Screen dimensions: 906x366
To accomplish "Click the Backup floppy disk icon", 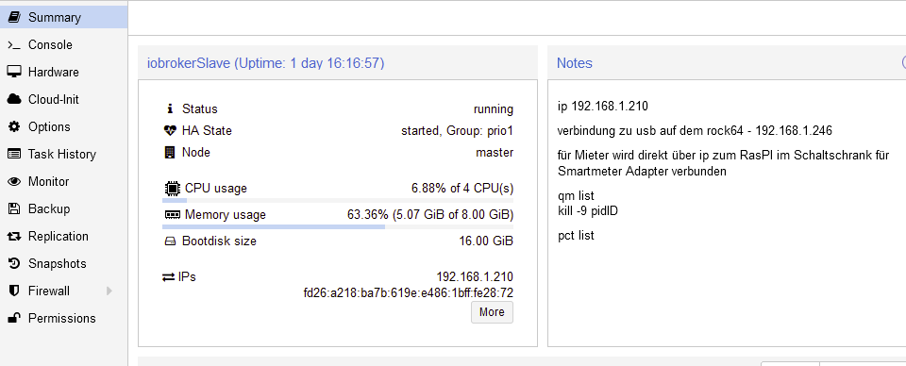I will click(x=14, y=208).
